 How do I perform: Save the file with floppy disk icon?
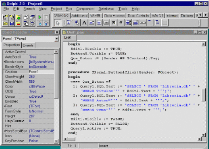12,23
